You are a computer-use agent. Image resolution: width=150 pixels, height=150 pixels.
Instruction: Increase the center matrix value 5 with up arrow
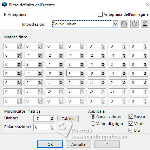click(82, 73)
